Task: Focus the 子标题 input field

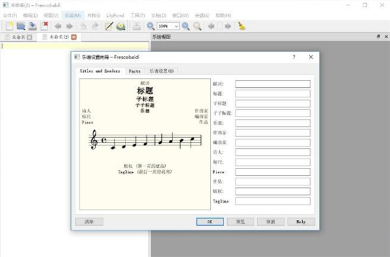Action: [x=273, y=103]
